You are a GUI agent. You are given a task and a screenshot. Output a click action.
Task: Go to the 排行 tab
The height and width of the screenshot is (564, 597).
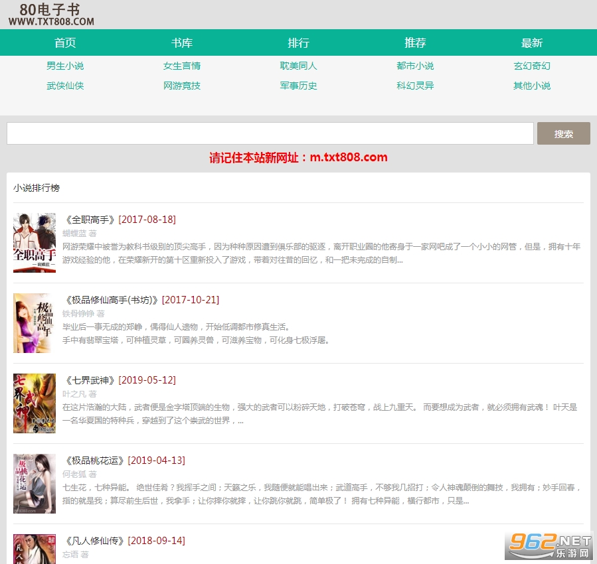[299, 42]
